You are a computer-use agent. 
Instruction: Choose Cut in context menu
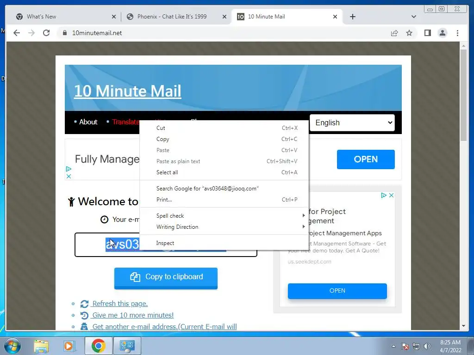pos(224,128)
